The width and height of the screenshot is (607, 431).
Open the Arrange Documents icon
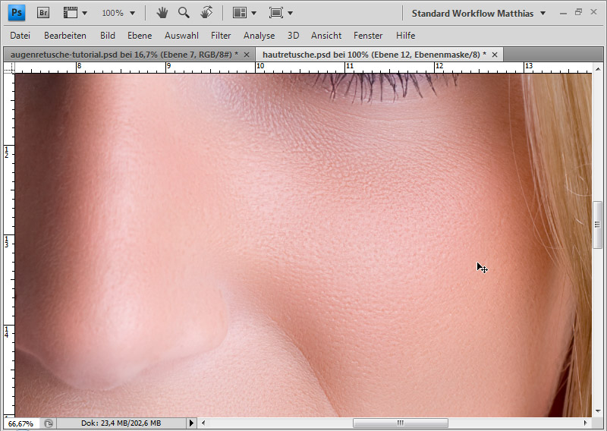point(240,13)
